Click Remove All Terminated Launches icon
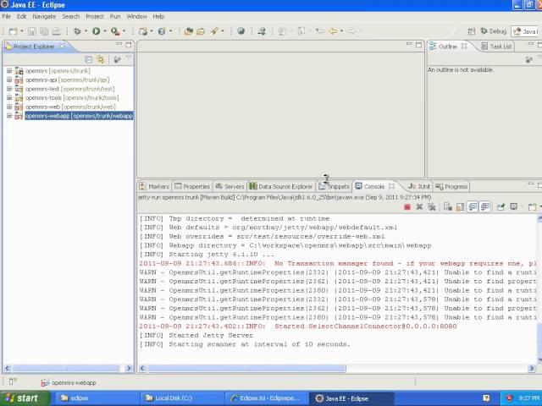 click(x=431, y=206)
